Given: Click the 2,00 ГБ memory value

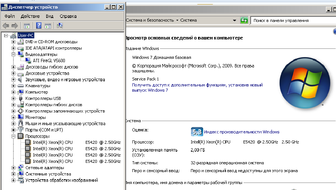Looking at the screenshot, I should [x=198, y=150].
